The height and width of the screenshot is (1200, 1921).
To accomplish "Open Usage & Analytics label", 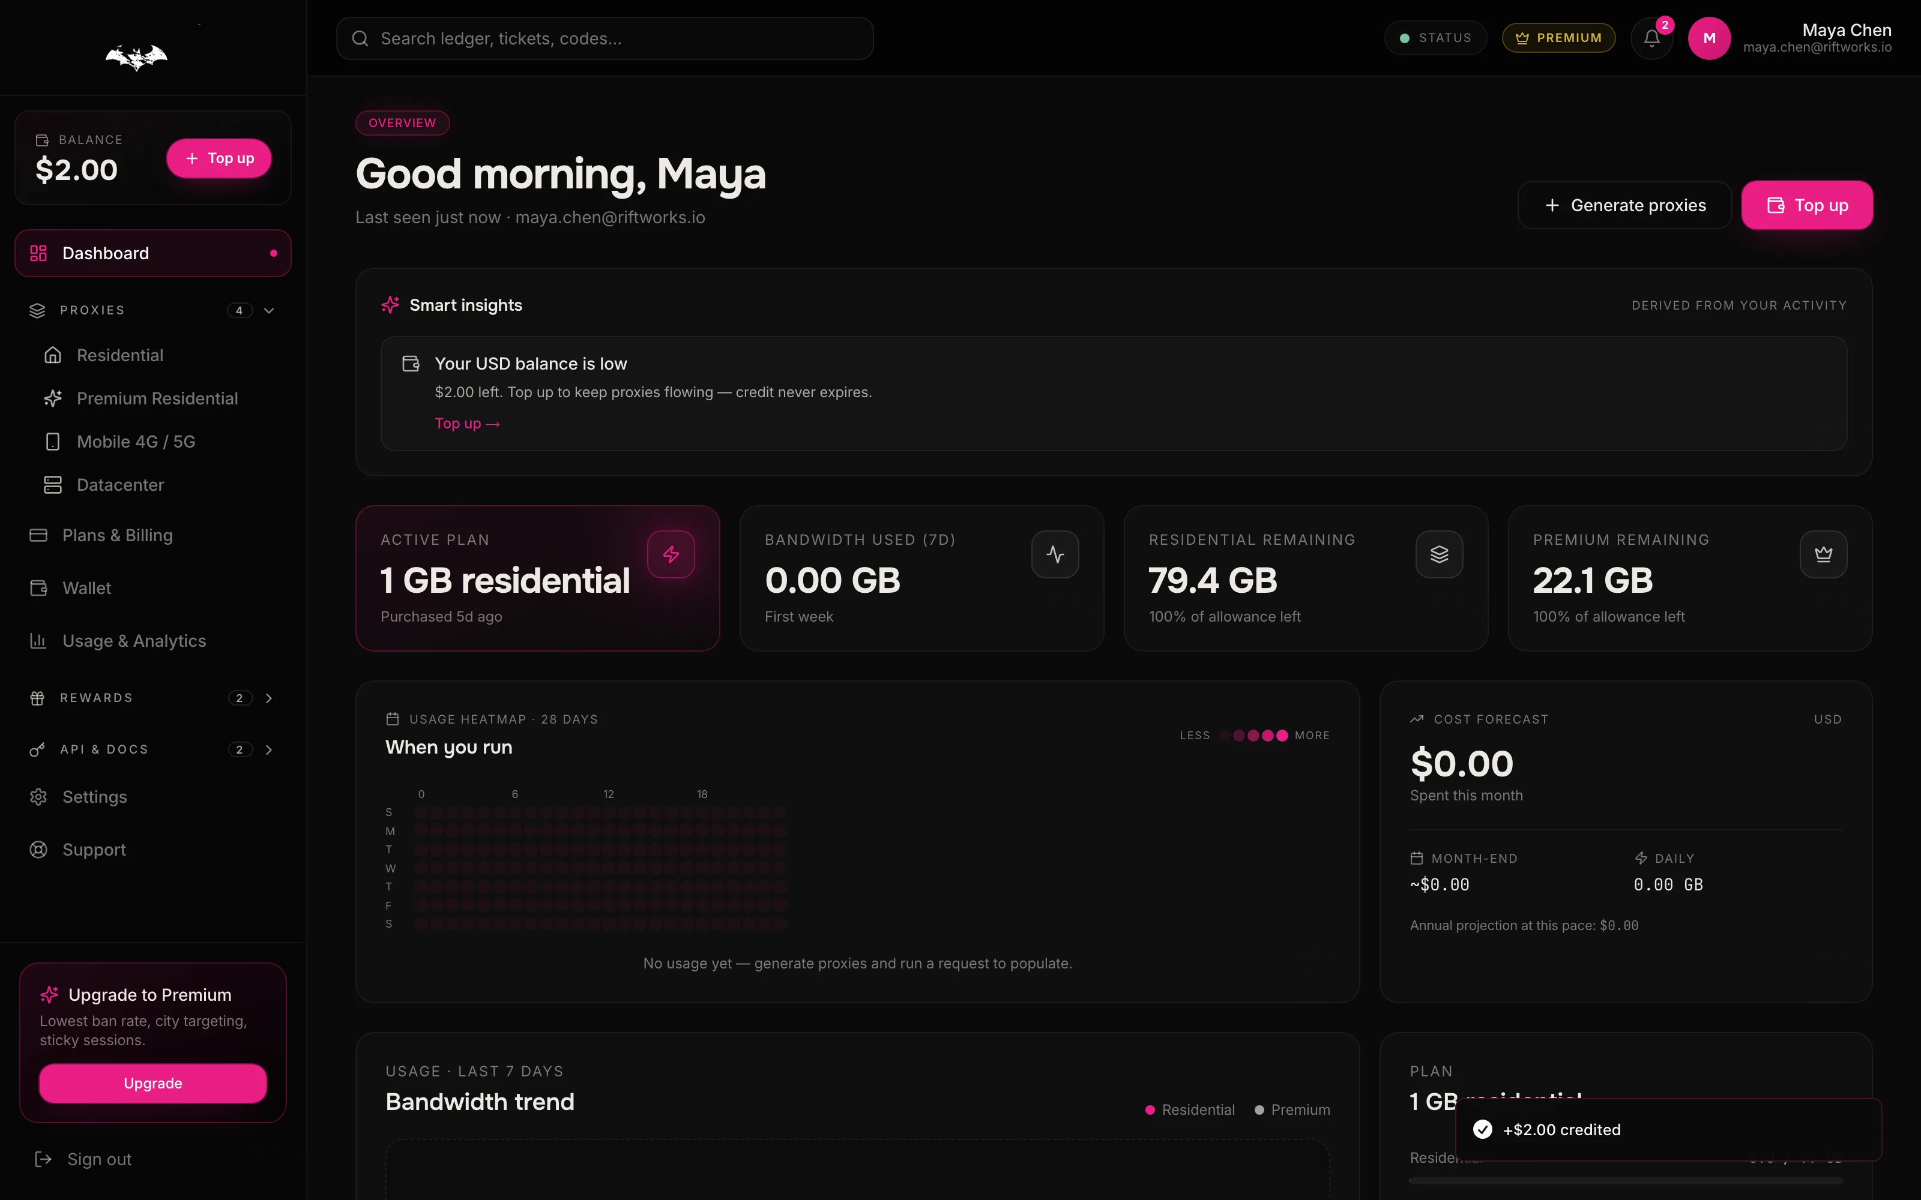I will 134,640.
